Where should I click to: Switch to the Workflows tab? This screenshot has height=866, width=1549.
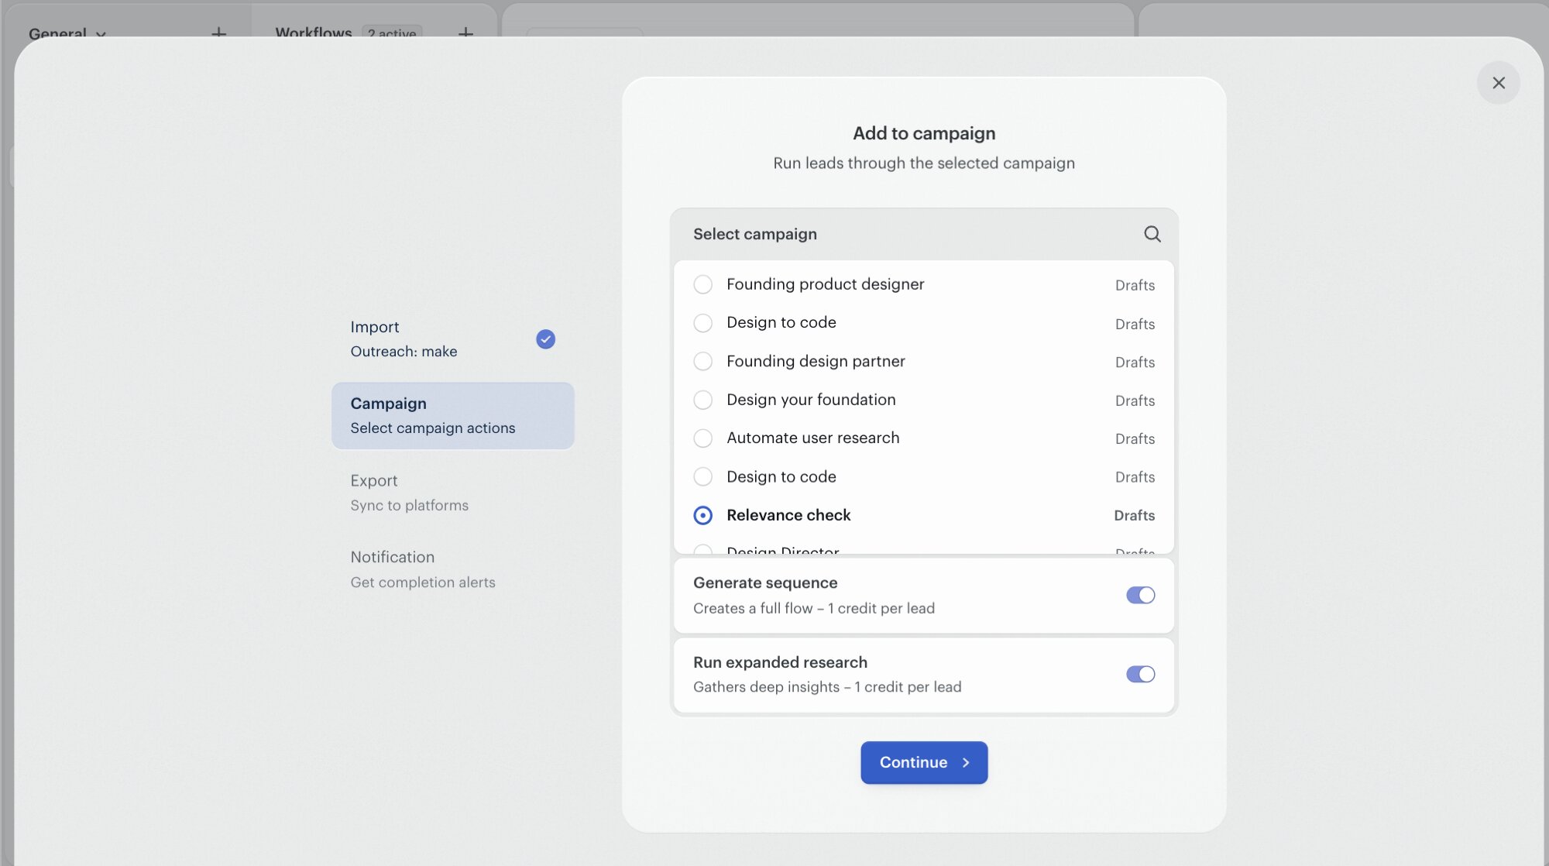314,33
